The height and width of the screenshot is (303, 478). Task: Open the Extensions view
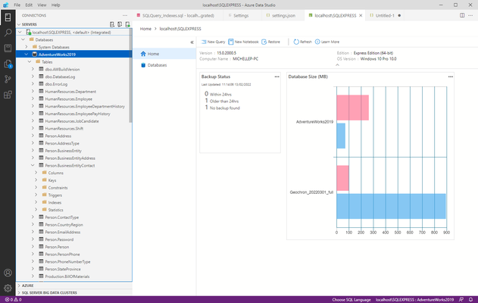pos(8,95)
